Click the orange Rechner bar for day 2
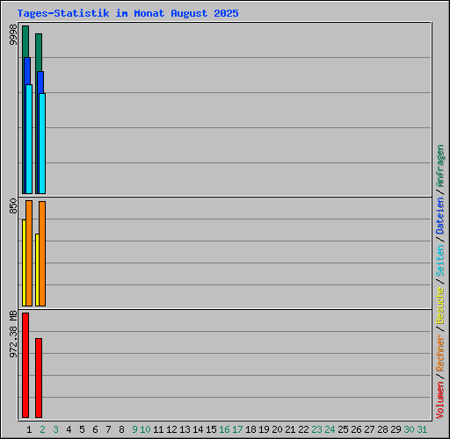450x439 pixels. [42, 254]
